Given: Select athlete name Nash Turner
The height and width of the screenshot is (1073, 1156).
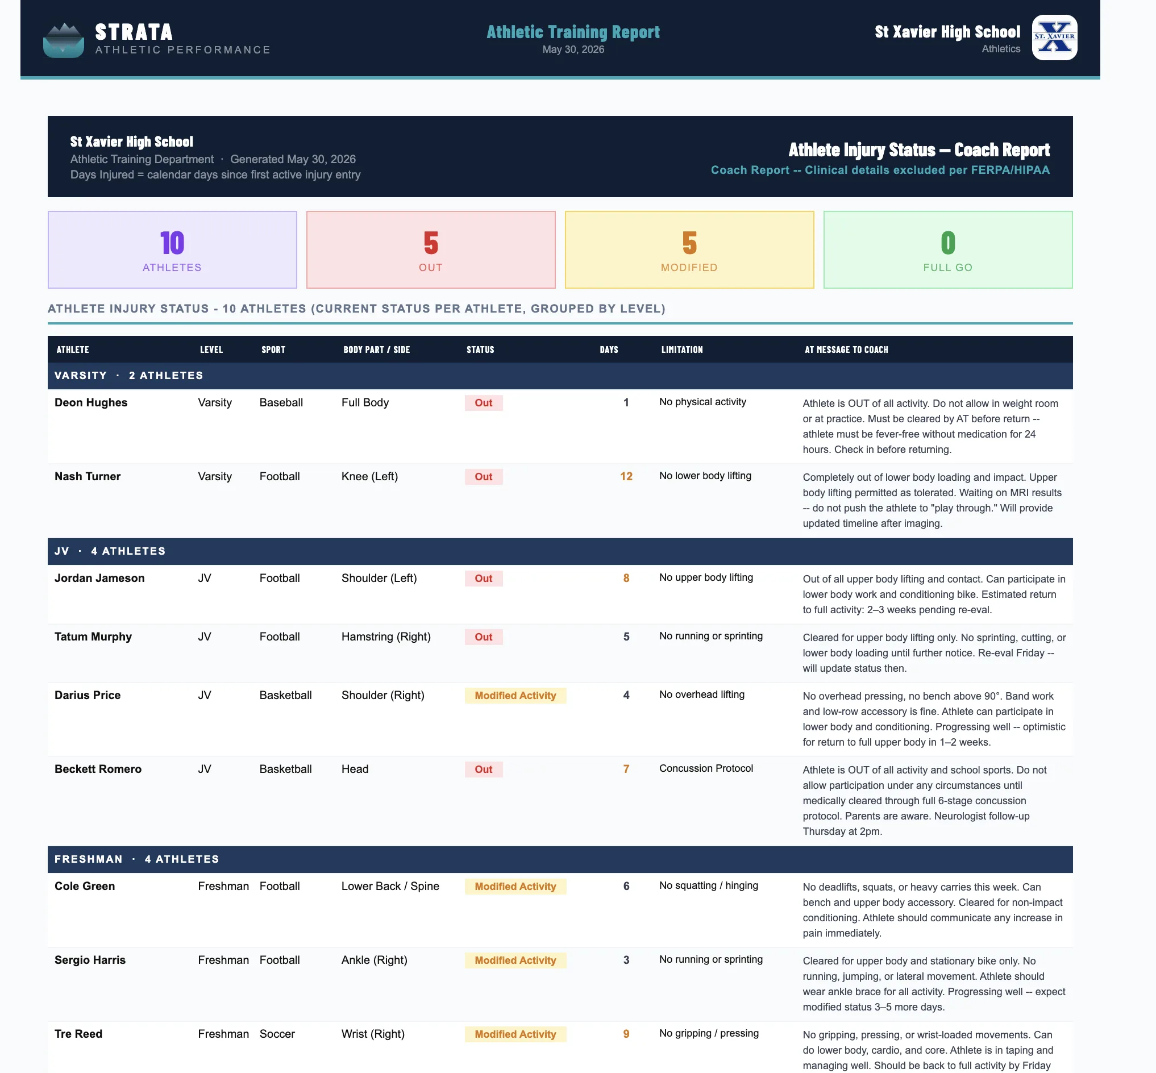Looking at the screenshot, I should (88, 476).
